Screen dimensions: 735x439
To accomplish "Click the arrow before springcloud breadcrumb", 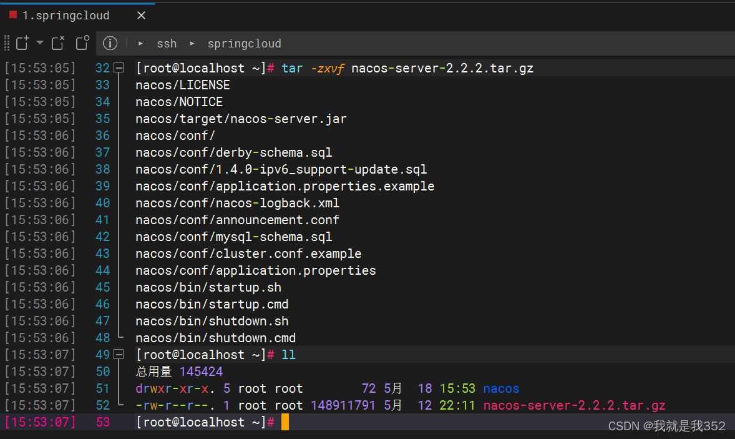I will tap(192, 43).
